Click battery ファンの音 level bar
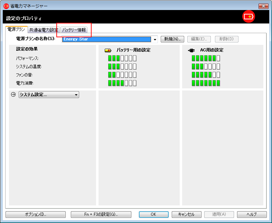 click(122, 75)
